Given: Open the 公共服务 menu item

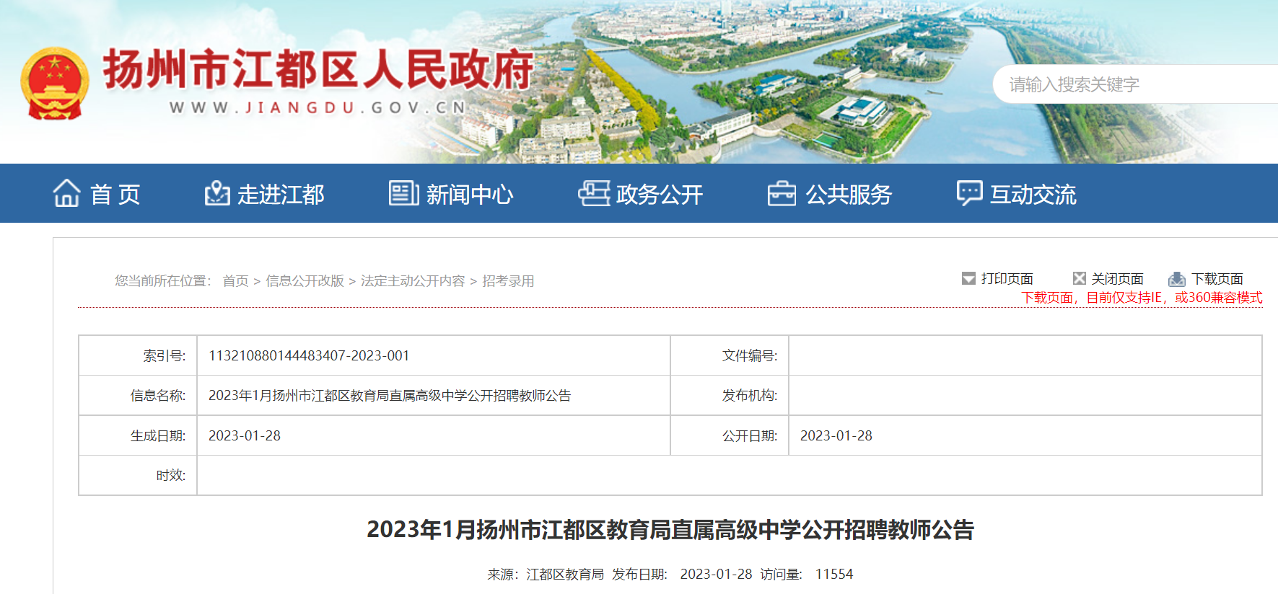Looking at the screenshot, I should pos(849,194).
